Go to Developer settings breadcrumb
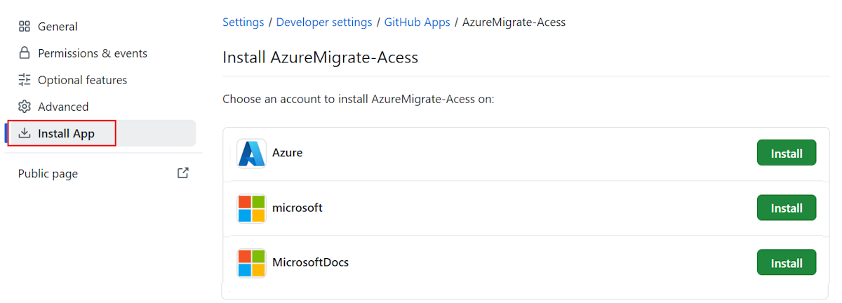 click(x=324, y=22)
